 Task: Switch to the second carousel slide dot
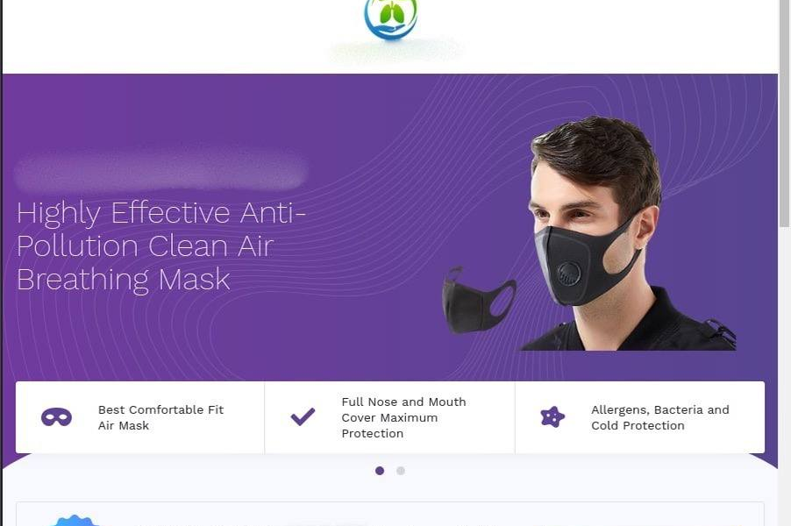401,471
